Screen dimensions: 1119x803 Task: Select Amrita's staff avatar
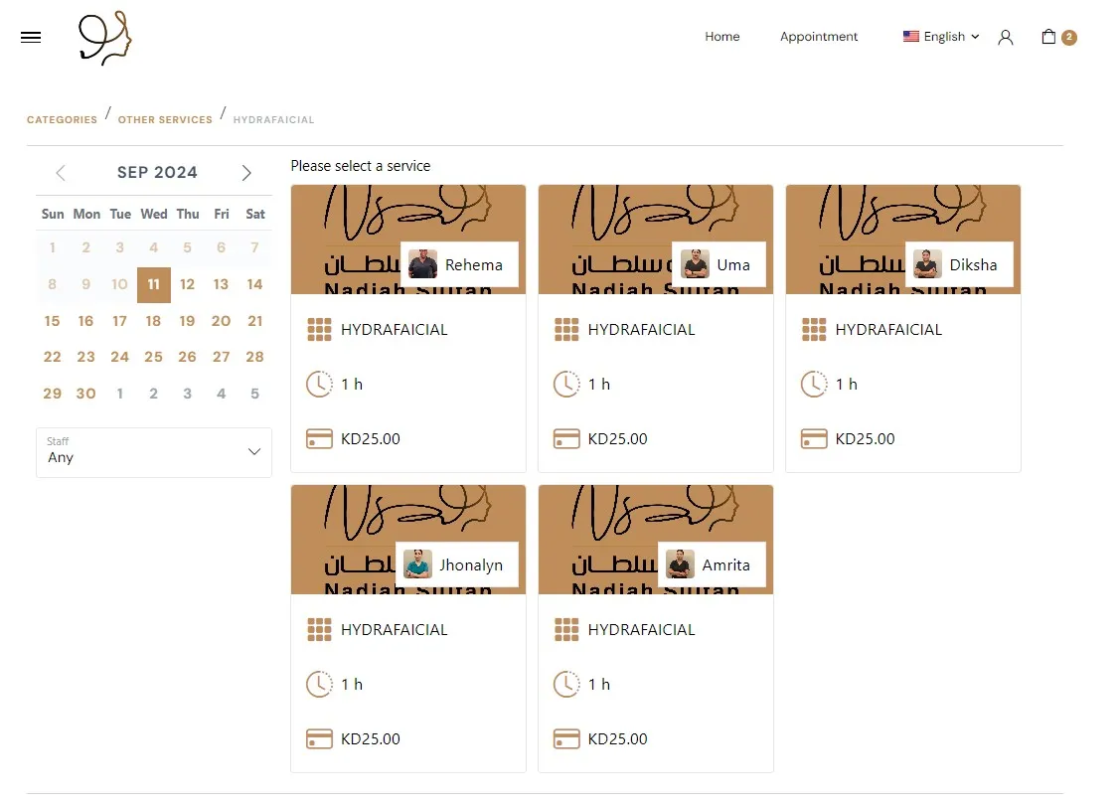[680, 563]
